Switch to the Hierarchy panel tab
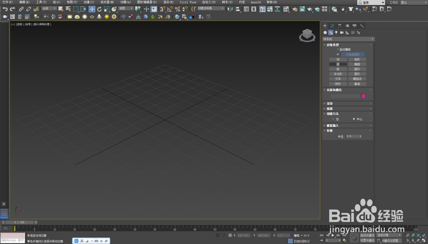 (x=340, y=26)
